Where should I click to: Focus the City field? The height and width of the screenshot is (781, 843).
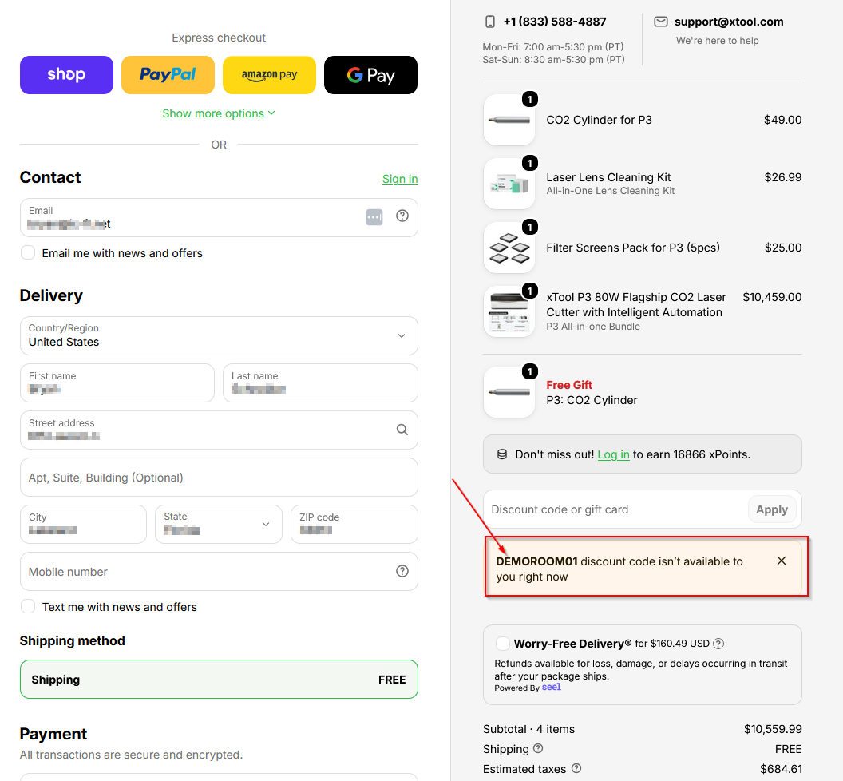[83, 524]
